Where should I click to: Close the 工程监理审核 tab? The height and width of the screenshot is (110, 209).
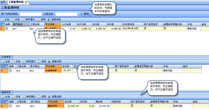(26, 2)
